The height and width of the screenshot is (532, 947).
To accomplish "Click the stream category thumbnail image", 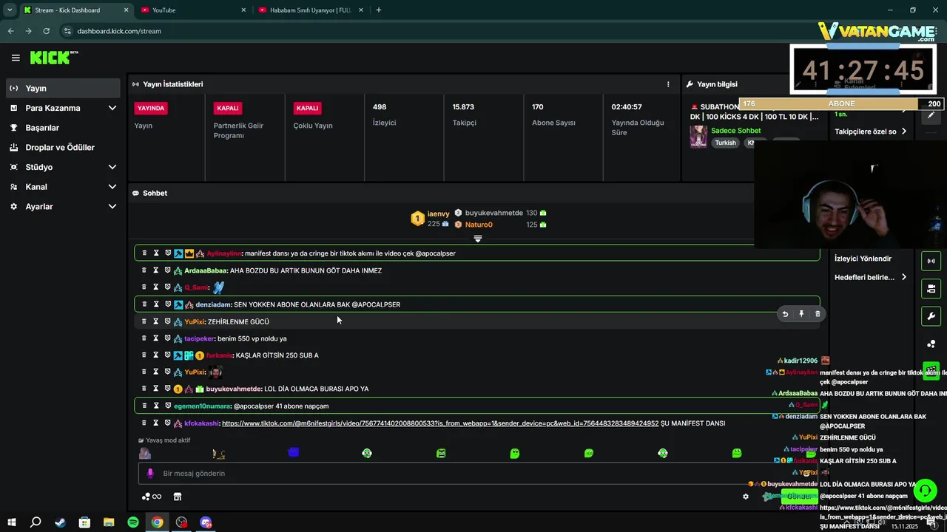I will [x=698, y=137].
